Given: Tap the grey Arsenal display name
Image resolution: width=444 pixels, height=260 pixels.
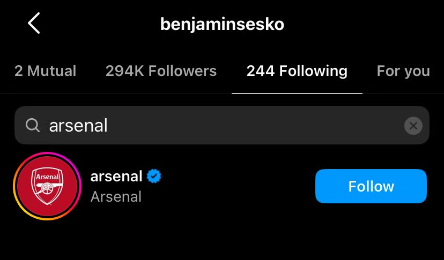Looking at the screenshot, I should 116,196.
